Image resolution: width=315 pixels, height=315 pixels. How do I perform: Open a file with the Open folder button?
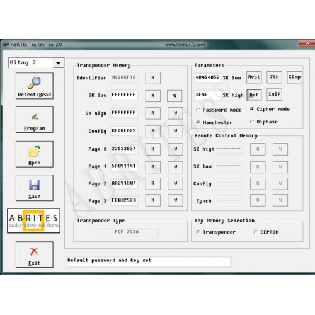tap(35, 154)
